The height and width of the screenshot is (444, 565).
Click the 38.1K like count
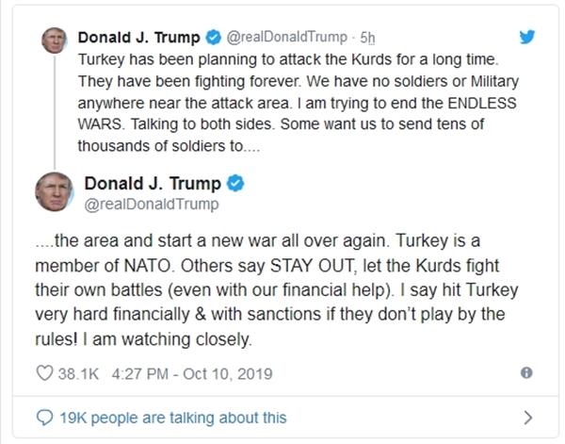point(79,372)
